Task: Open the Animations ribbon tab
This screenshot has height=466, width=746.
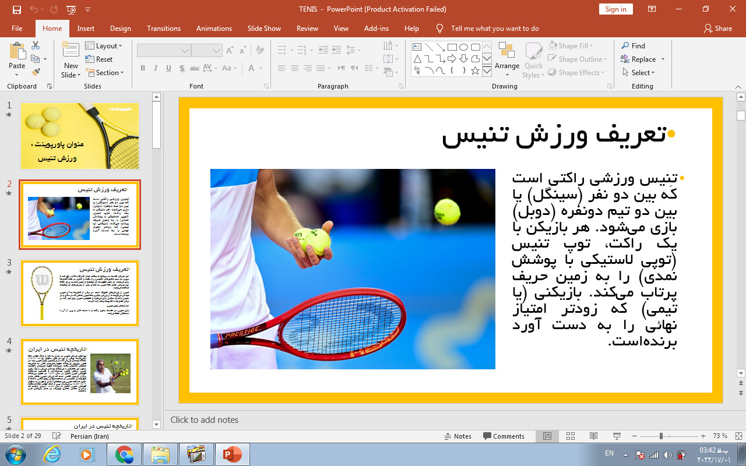Action: (x=214, y=29)
